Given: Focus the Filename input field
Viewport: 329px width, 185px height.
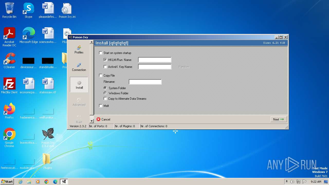Looking at the screenshot, I should 145,82.
